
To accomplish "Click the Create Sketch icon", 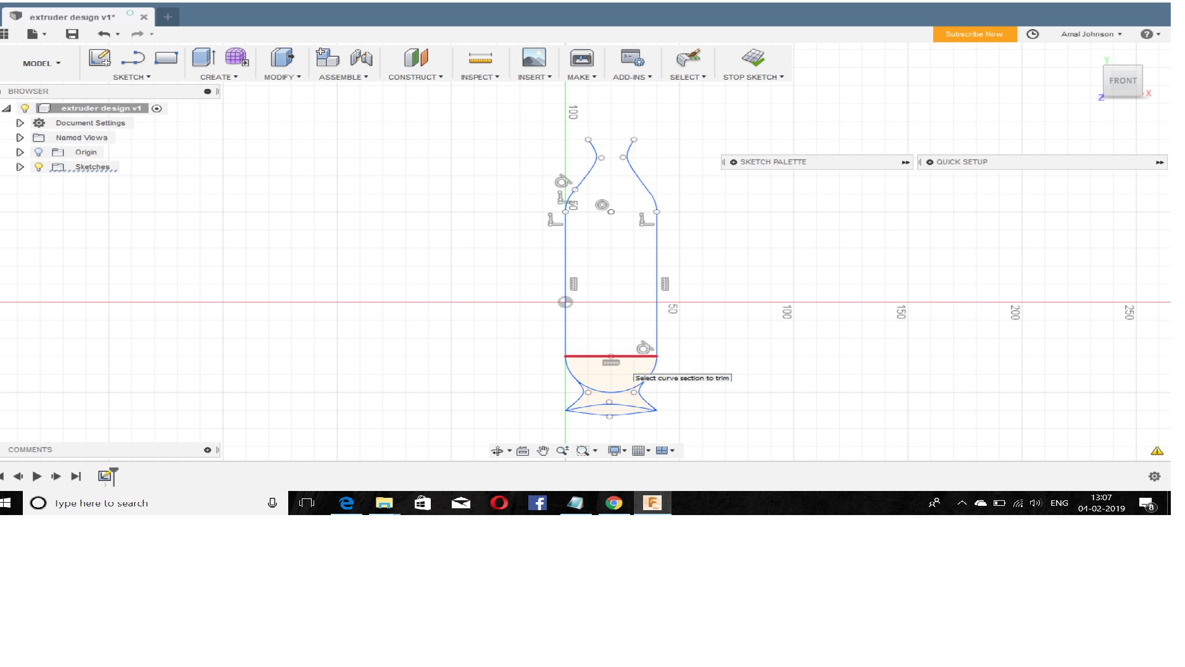I will (x=99, y=58).
